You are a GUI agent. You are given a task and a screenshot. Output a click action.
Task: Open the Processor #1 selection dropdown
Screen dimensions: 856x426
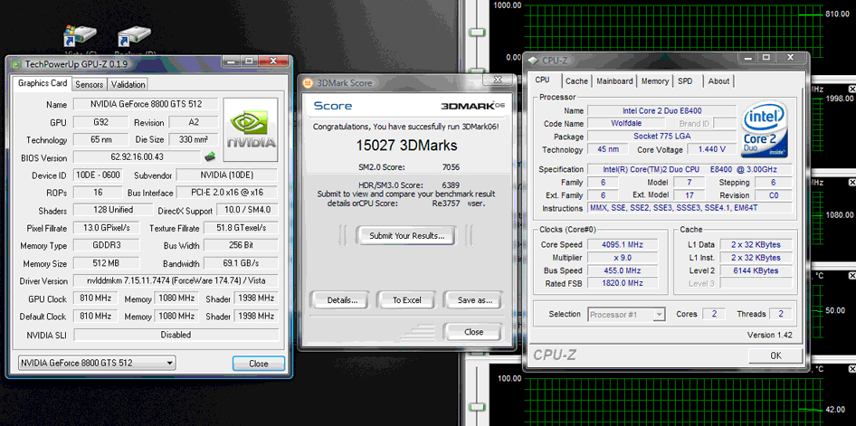pos(626,315)
